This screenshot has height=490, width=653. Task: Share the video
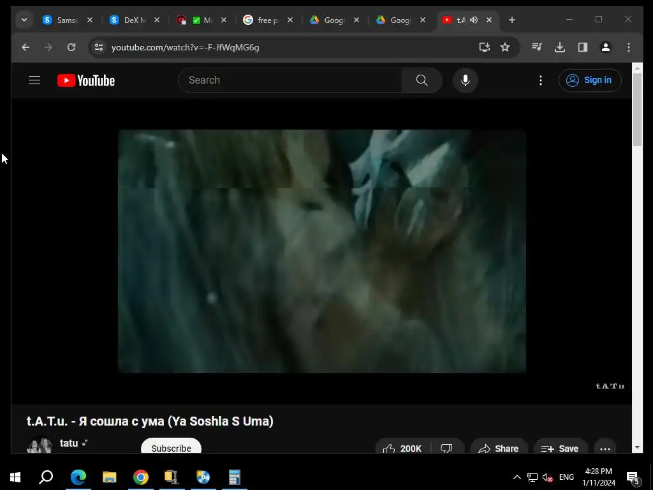point(499,447)
